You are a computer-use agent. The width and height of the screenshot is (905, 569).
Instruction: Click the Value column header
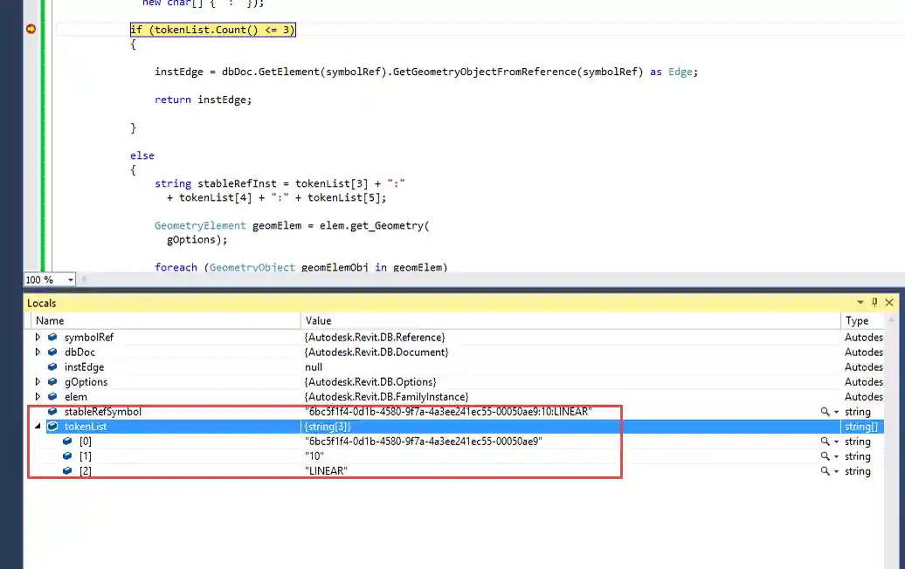319,321
